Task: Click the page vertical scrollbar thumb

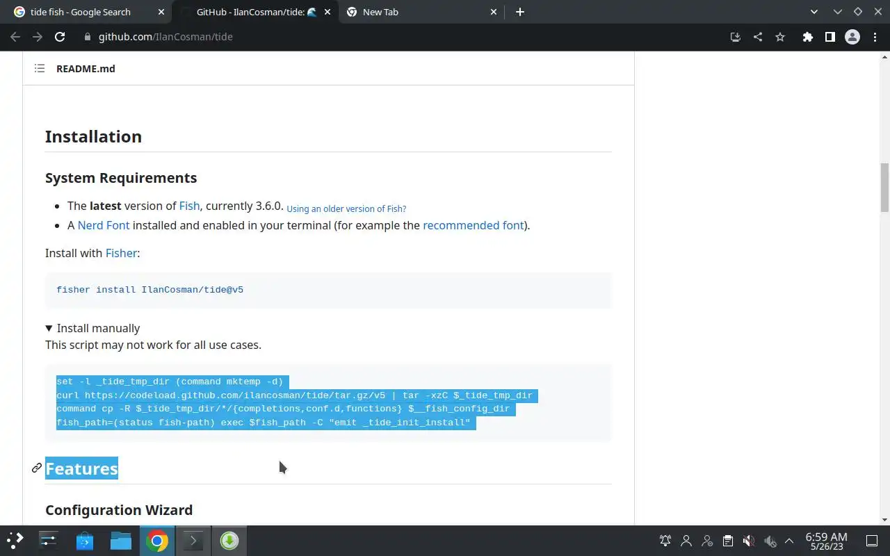Action: click(x=884, y=188)
